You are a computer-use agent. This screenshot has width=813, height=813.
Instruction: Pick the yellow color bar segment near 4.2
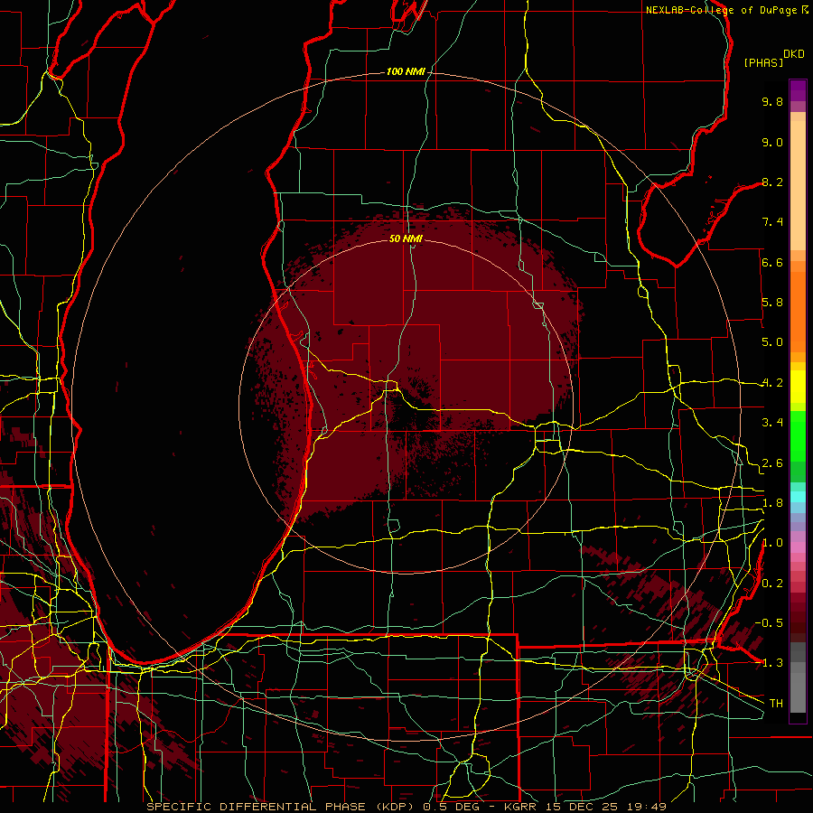(x=798, y=387)
